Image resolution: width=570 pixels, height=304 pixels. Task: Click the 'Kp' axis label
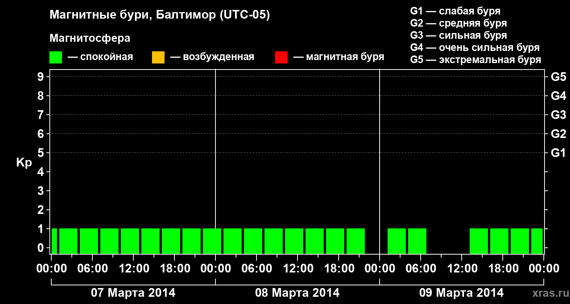[x=24, y=163]
